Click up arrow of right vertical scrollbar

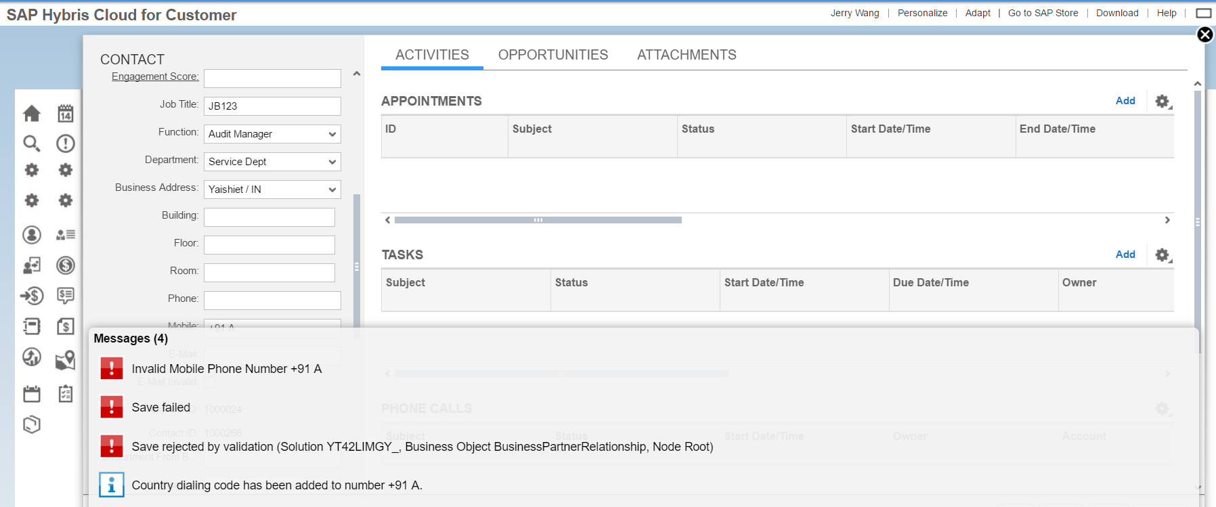point(1198,84)
